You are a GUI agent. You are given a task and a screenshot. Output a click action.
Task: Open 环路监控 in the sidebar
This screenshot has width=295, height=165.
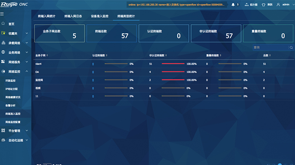pos(10,80)
